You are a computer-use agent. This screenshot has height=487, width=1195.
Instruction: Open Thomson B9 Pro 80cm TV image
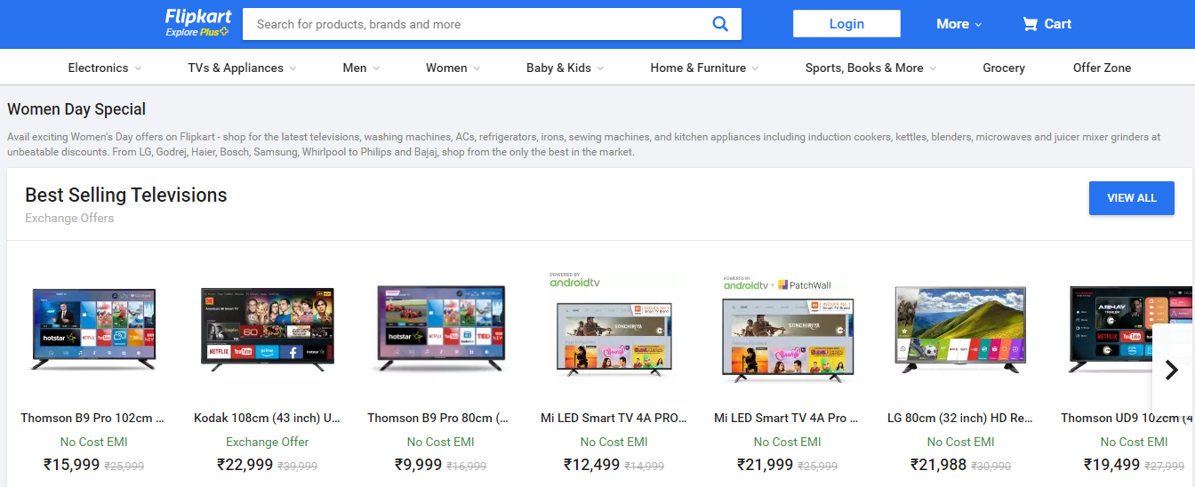(x=441, y=328)
